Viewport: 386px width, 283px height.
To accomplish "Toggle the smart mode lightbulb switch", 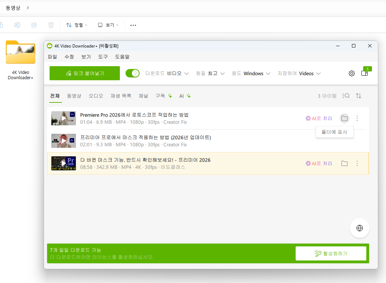I will [133, 73].
